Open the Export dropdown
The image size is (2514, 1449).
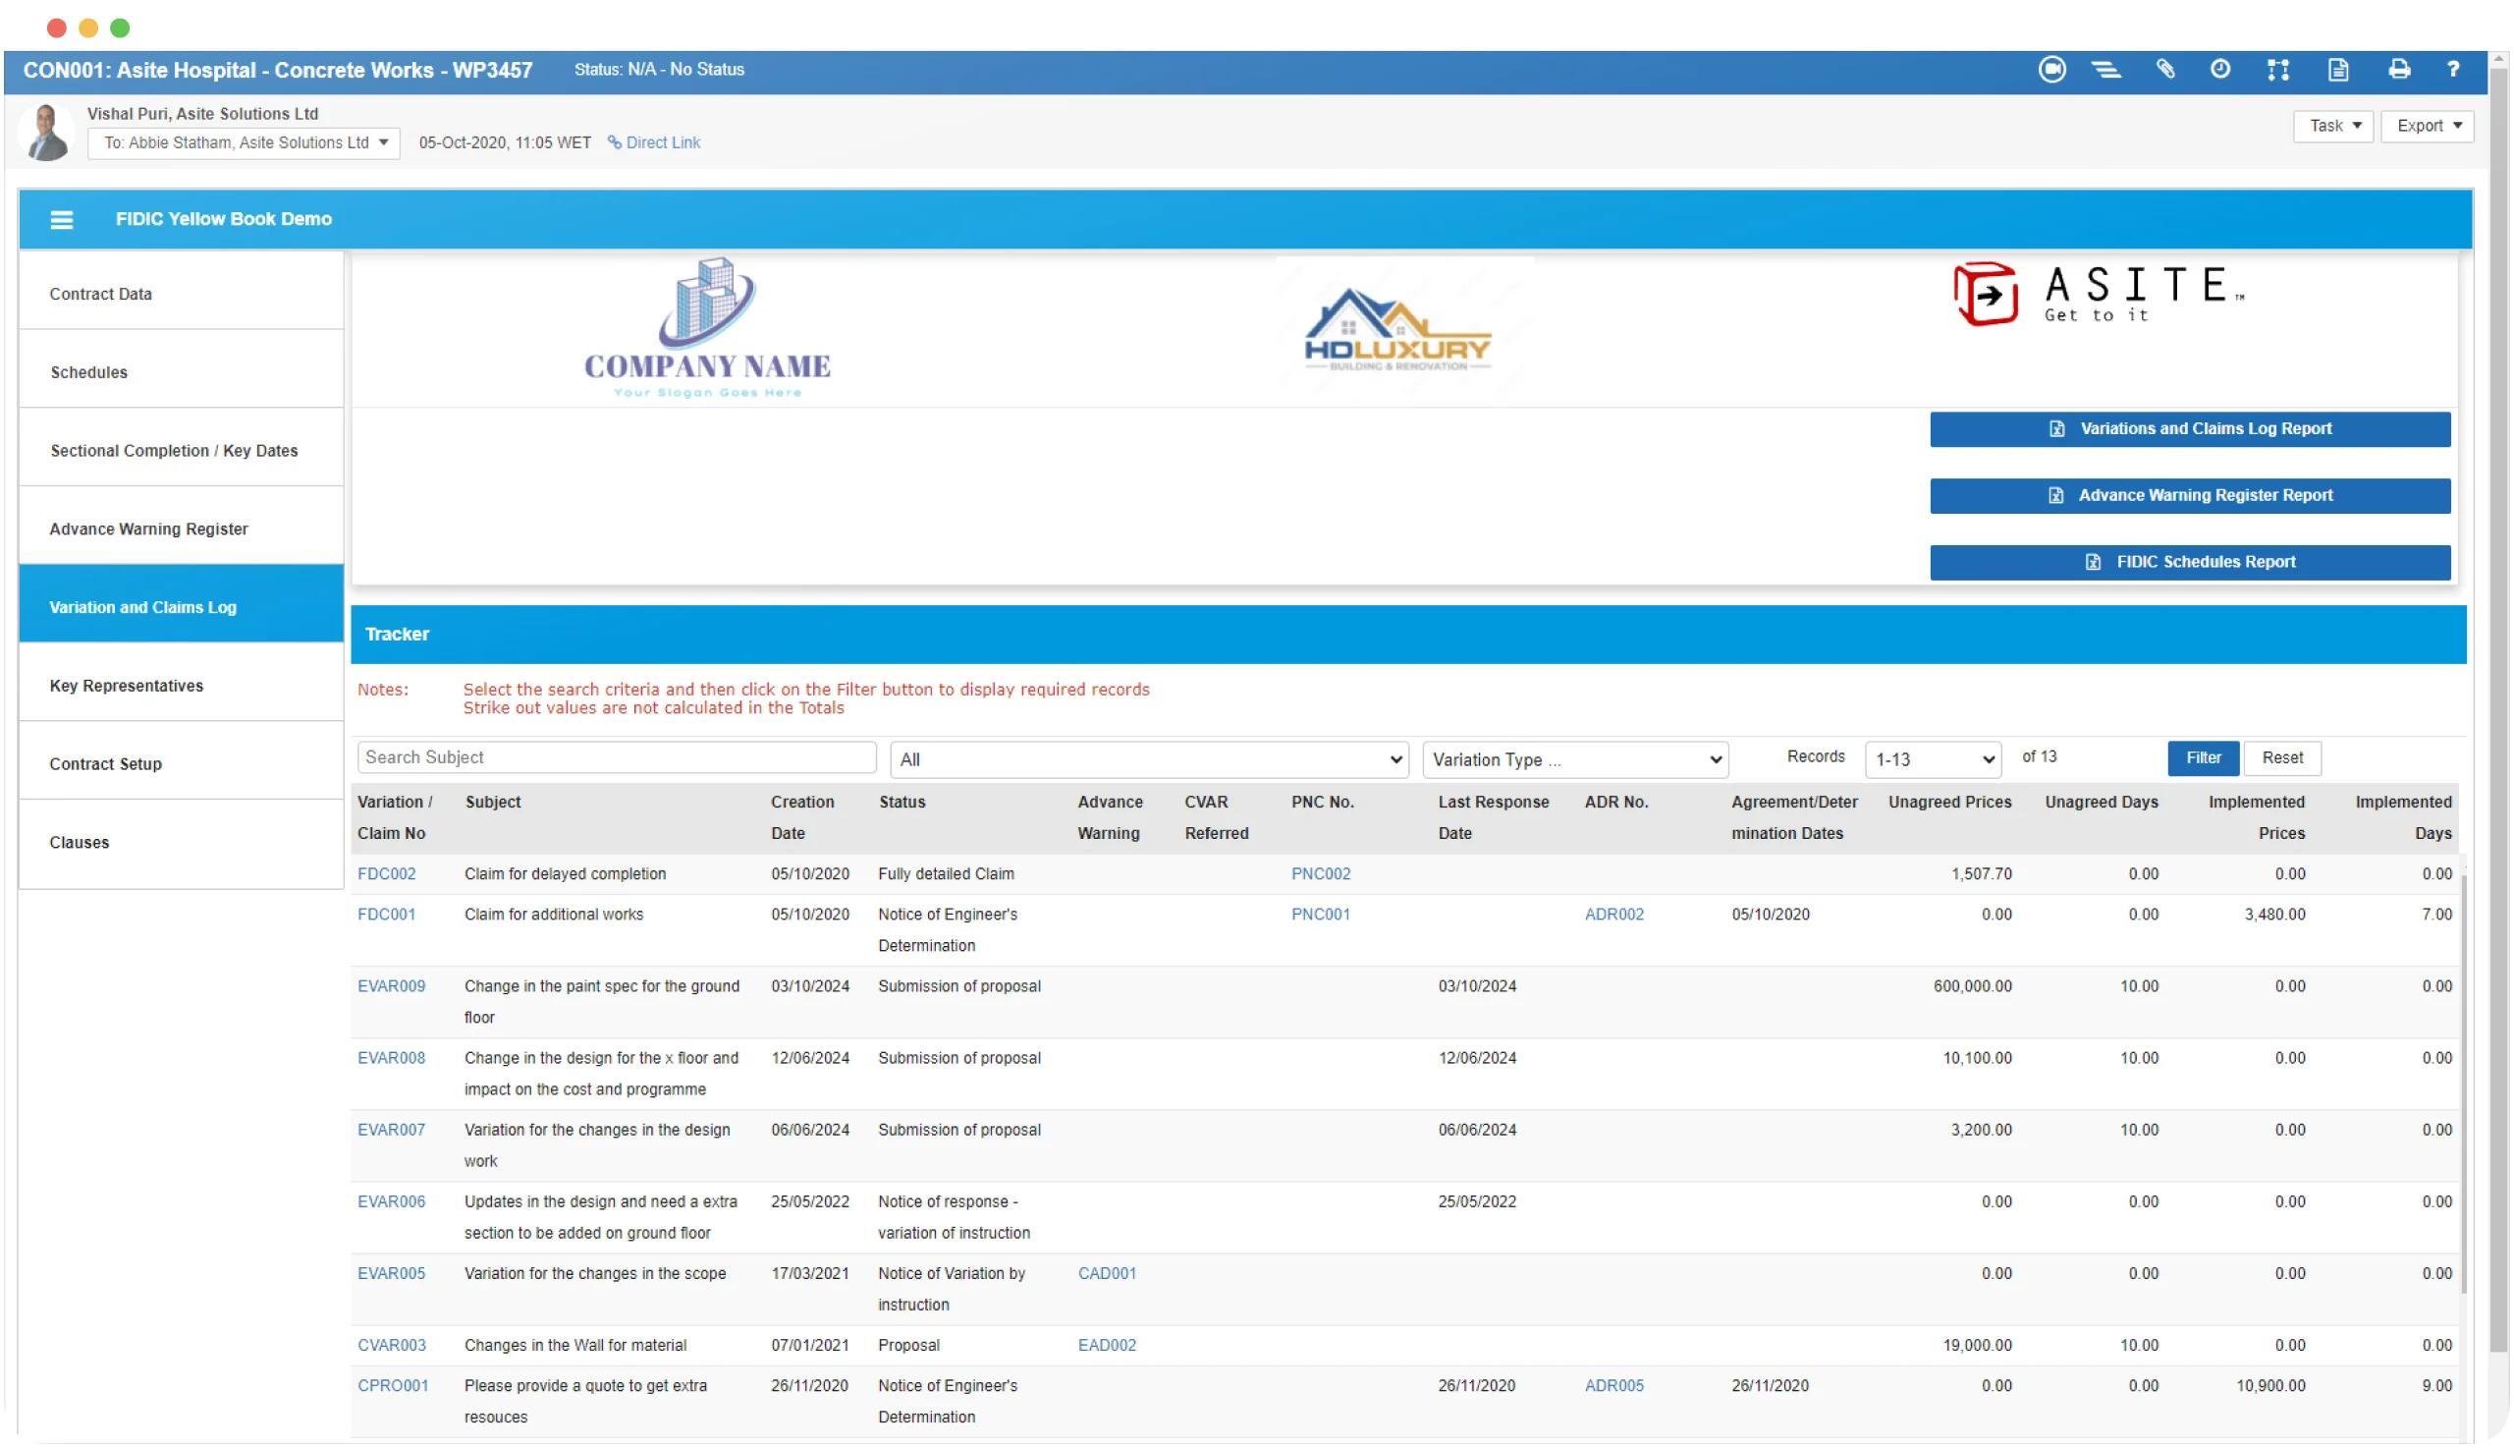(2428, 126)
